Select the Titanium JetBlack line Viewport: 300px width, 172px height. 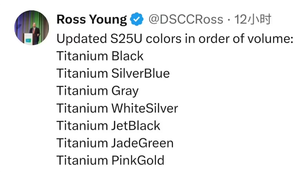click(x=108, y=126)
